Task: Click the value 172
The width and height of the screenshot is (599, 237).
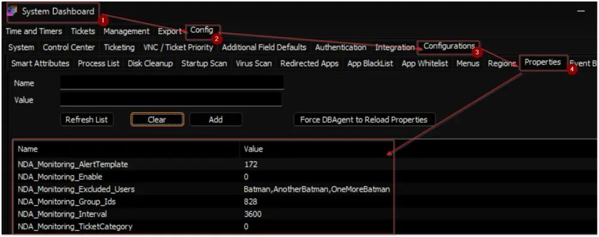Action: 251,165
